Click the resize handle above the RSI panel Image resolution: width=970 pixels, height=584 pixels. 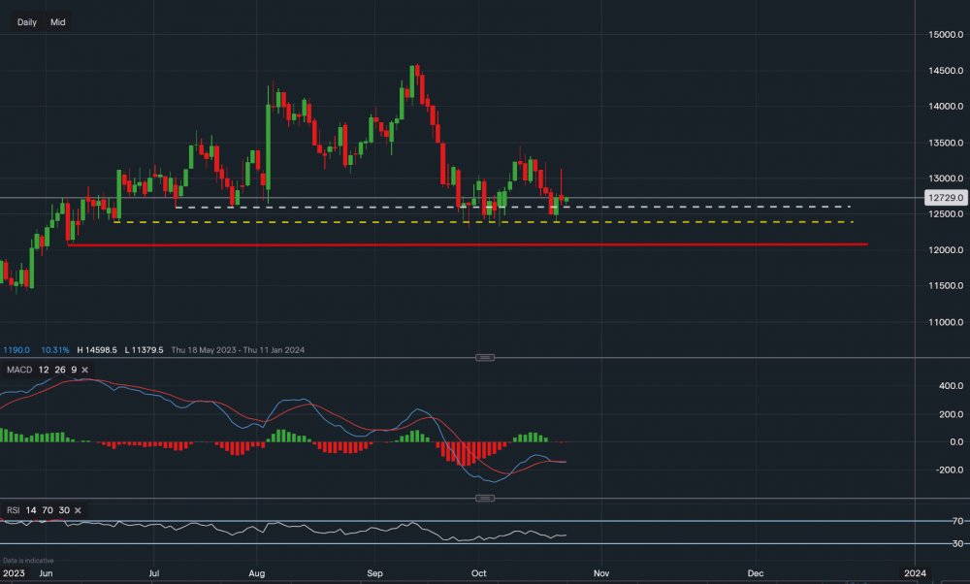486,499
